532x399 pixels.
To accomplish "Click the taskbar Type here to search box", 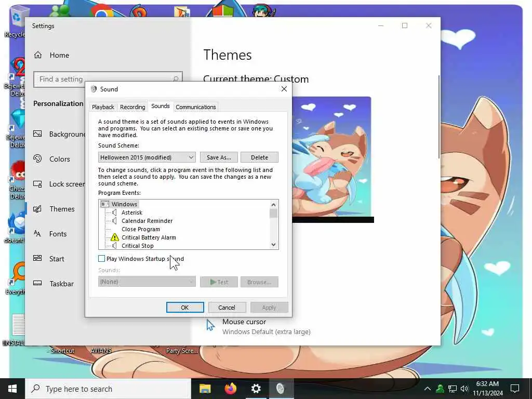I will click(x=109, y=389).
